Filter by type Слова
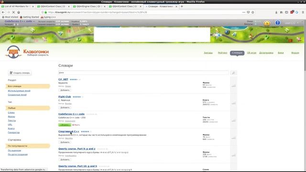The width and height of the screenshot is (306, 172). coord(11,113)
